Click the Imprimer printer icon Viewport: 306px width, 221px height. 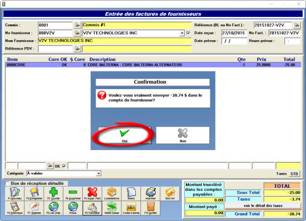150,194
